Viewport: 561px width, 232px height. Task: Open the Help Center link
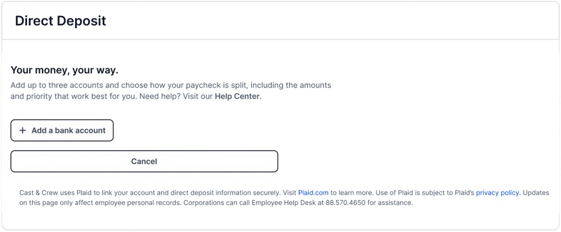point(237,96)
